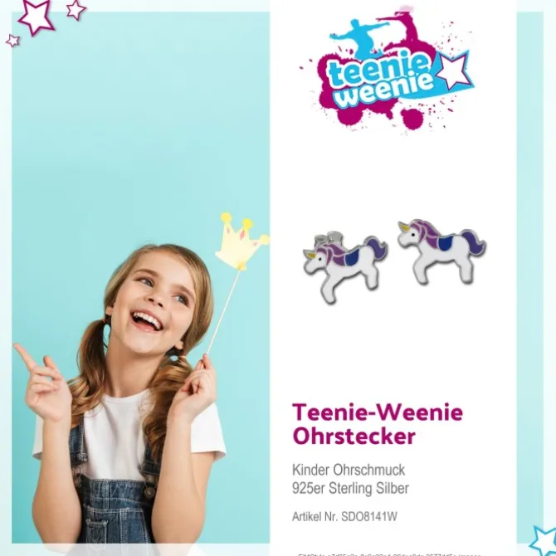This screenshot has height=556, width=556.
Task: Click the smallest star at top left
Action: click(x=12, y=41)
